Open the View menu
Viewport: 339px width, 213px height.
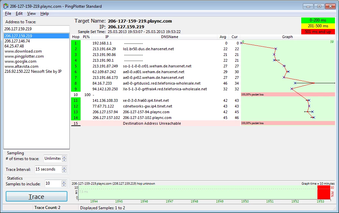pos(31,13)
